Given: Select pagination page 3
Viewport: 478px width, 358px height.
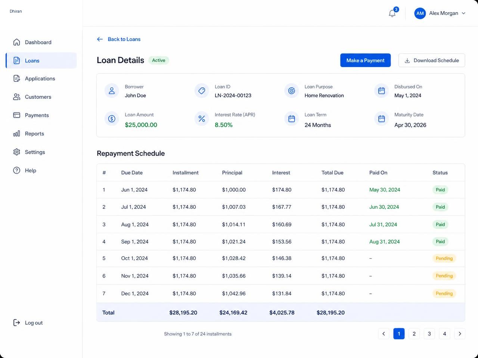Looking at the screenshot, I should pos(429,334).
